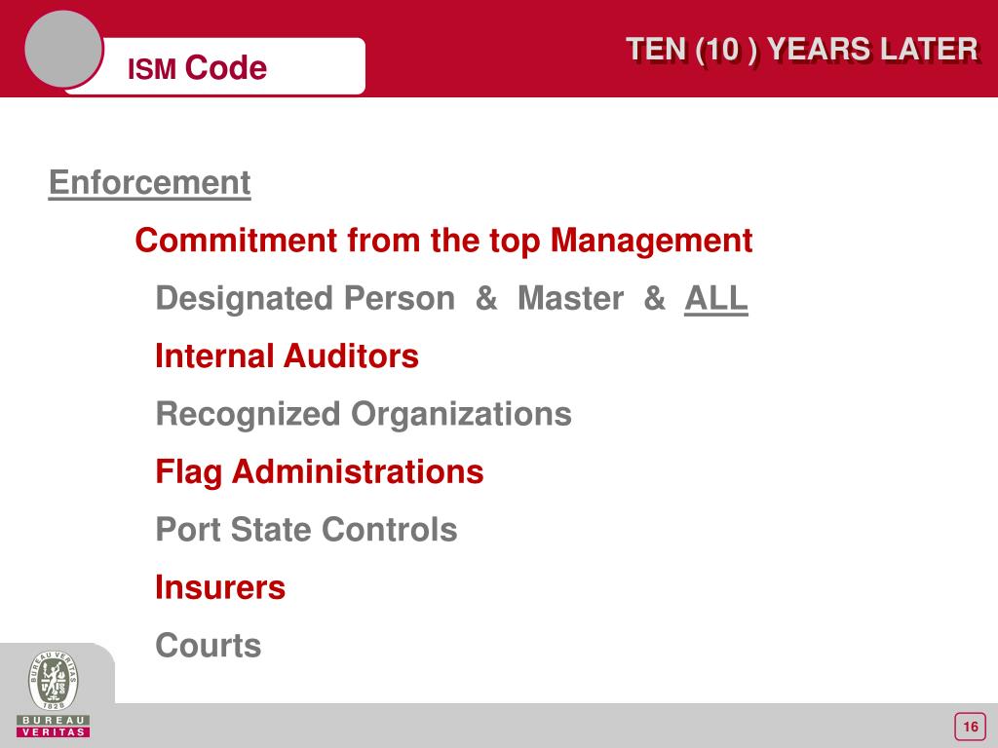
Task: Click TEN (10) YEARS LATER header text
Action: (x=803, y=50)
